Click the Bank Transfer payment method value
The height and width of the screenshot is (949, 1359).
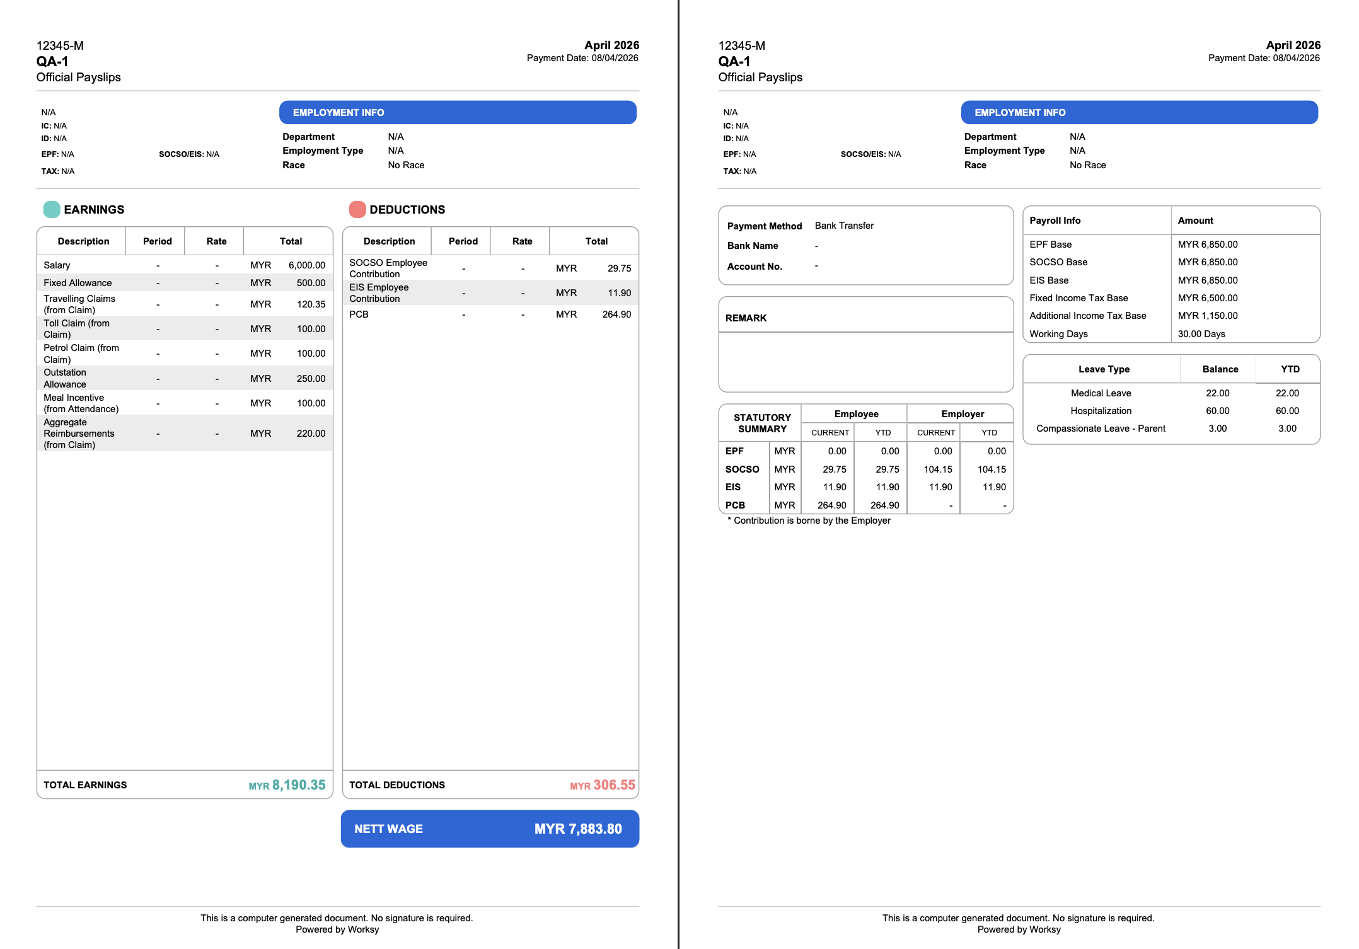point(844,226)
